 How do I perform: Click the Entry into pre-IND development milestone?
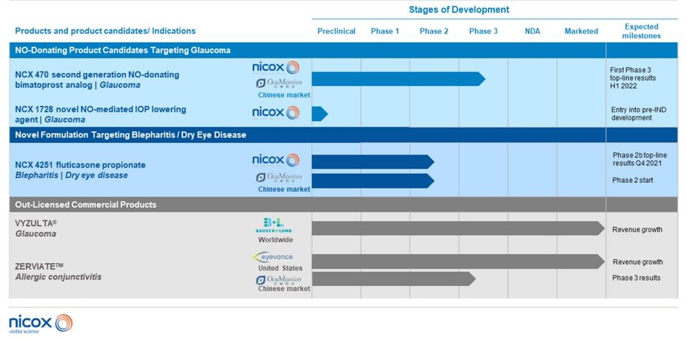[638, 114]
